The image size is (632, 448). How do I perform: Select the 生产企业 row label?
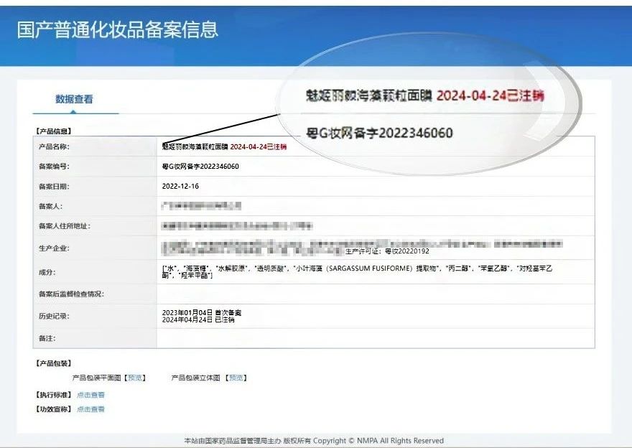tap(54, 248)
